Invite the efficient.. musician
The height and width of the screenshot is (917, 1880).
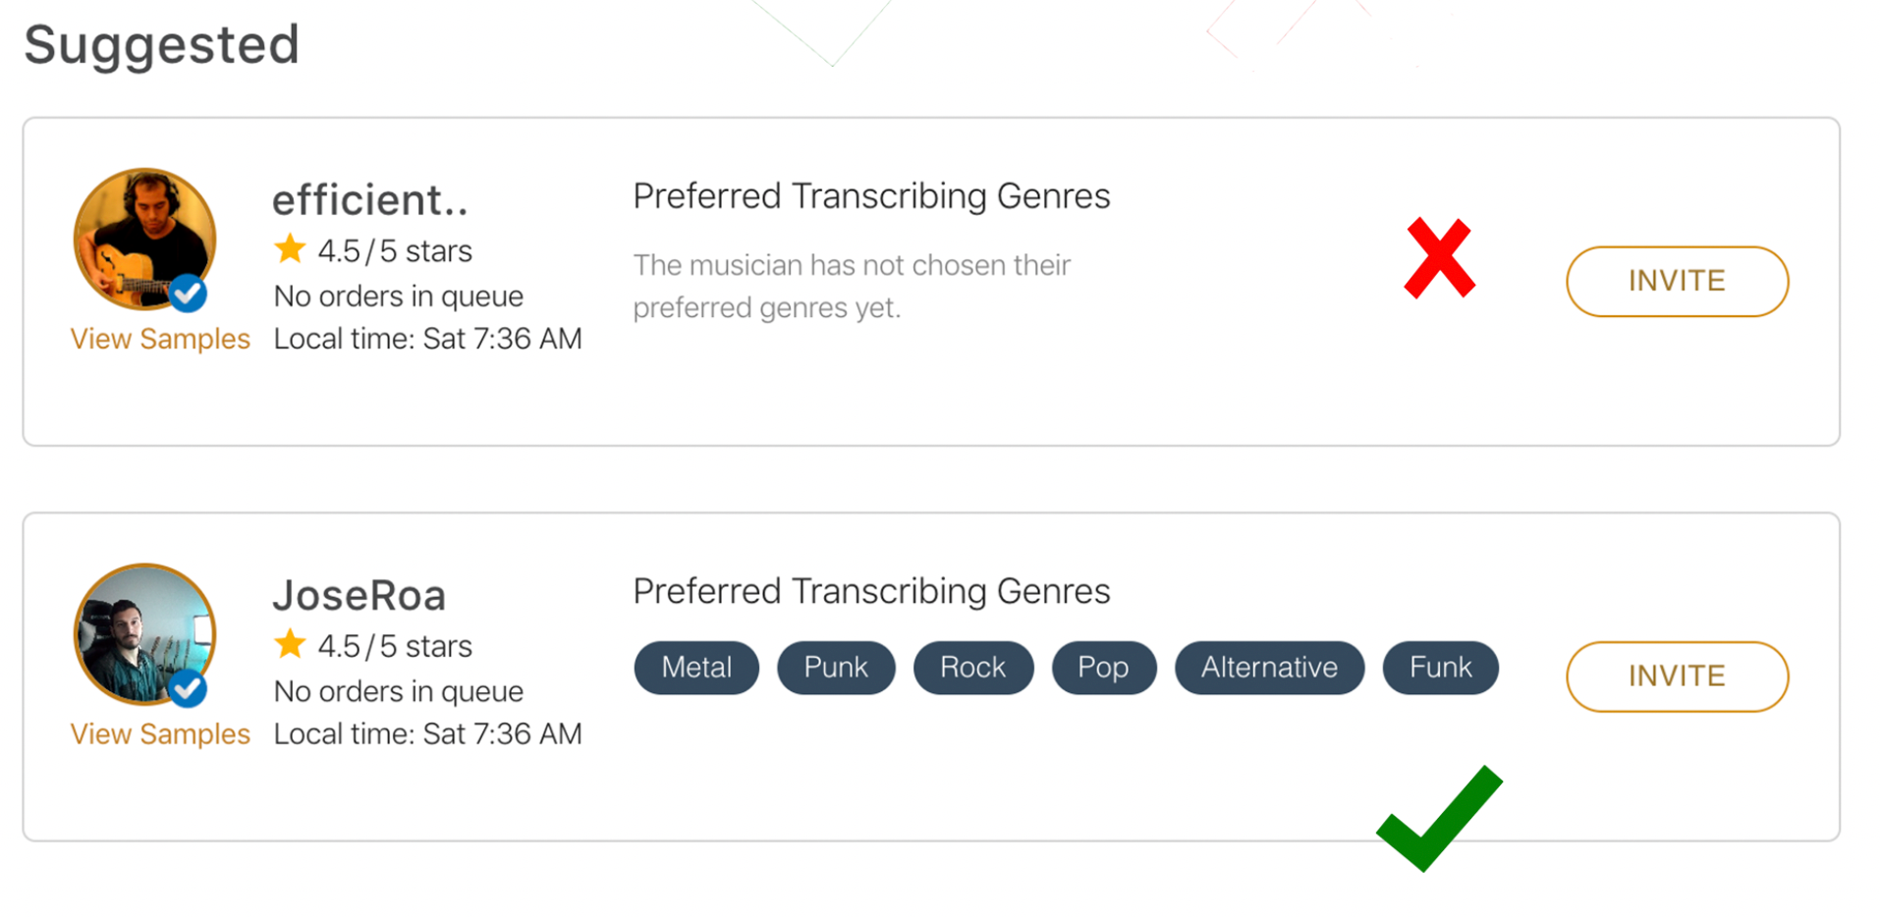click(1677, 281)
